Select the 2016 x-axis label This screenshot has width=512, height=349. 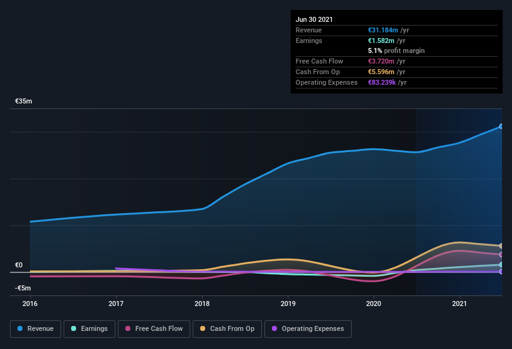(30, 304)
